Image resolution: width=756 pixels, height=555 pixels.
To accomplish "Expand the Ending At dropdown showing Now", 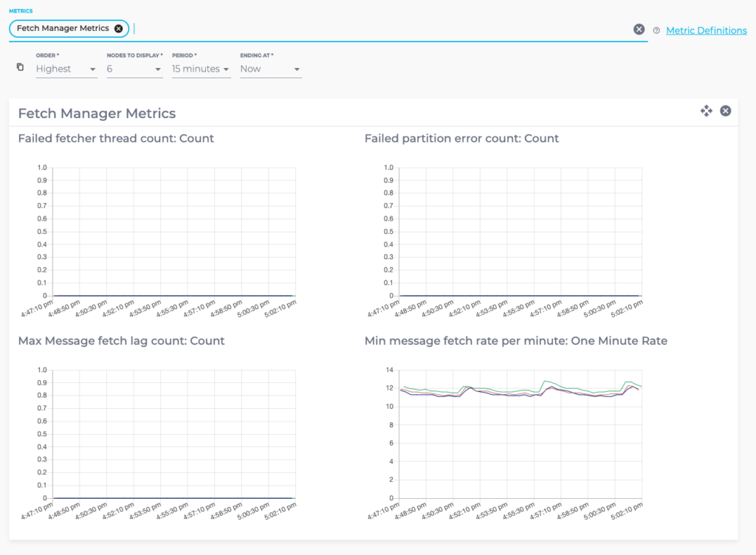I will pyautogui.click(x=270, y=69).
